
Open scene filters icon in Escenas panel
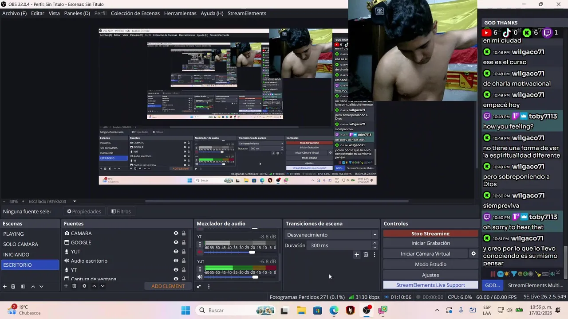pos(23,287)
